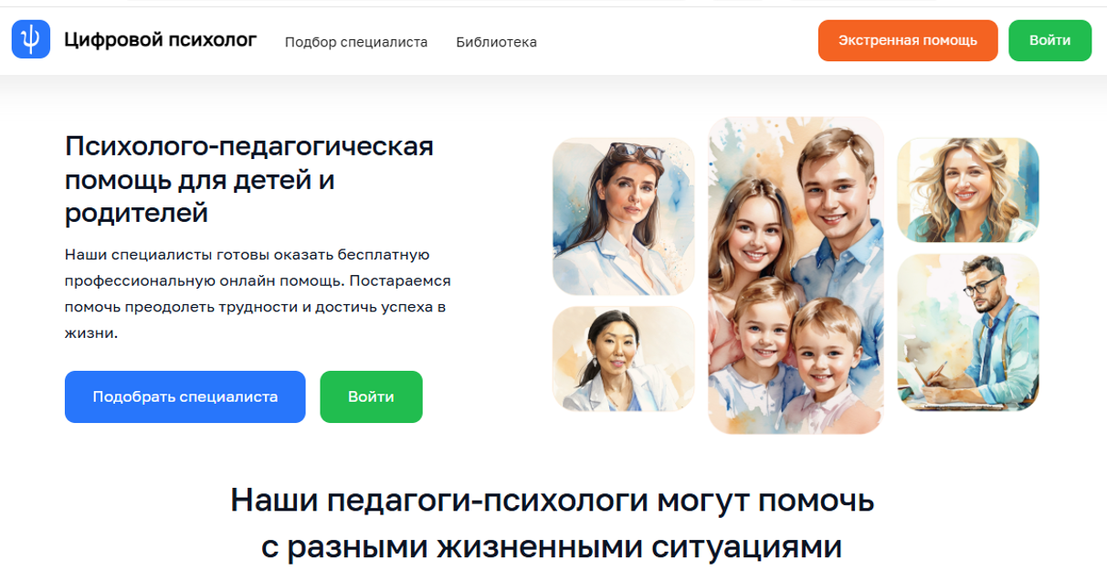Click the blue psi logo icon
The image size is (1107, 581).
coord(31,40)
